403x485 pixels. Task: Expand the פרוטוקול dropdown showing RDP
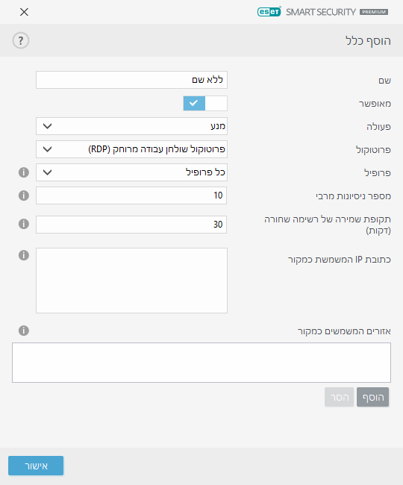point(132,149)
